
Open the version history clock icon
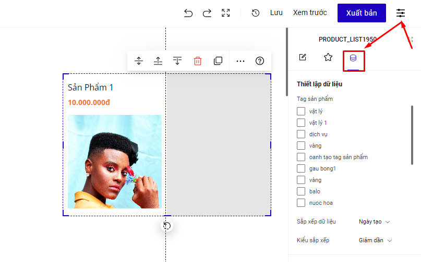pos(256,13)
